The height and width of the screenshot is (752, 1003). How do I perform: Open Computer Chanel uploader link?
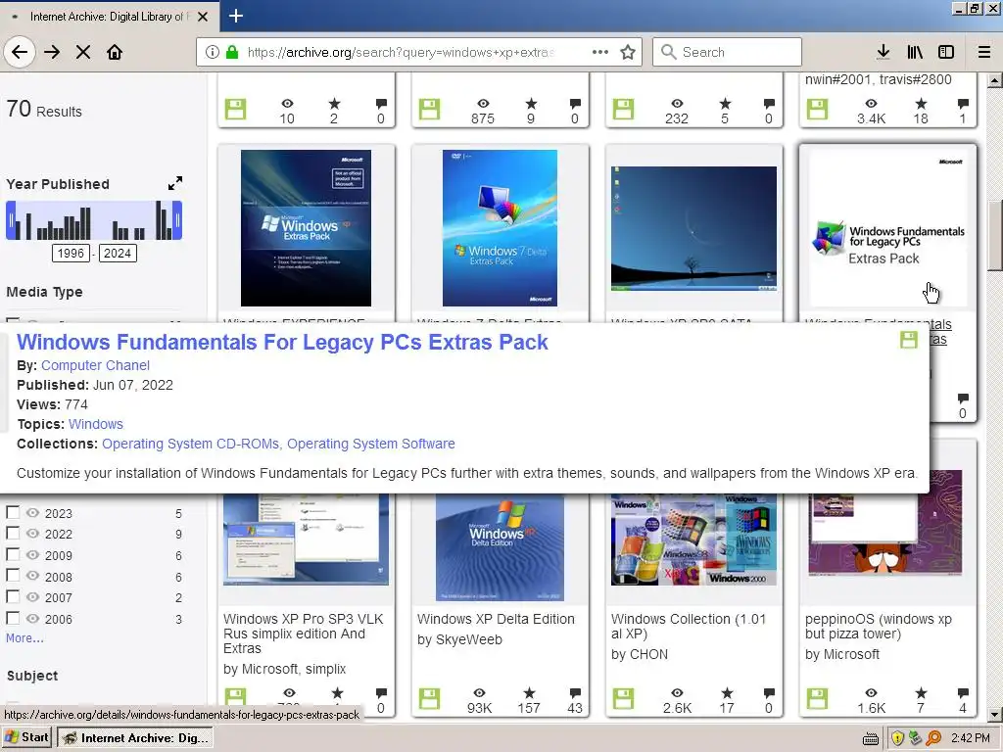[95, 365]
